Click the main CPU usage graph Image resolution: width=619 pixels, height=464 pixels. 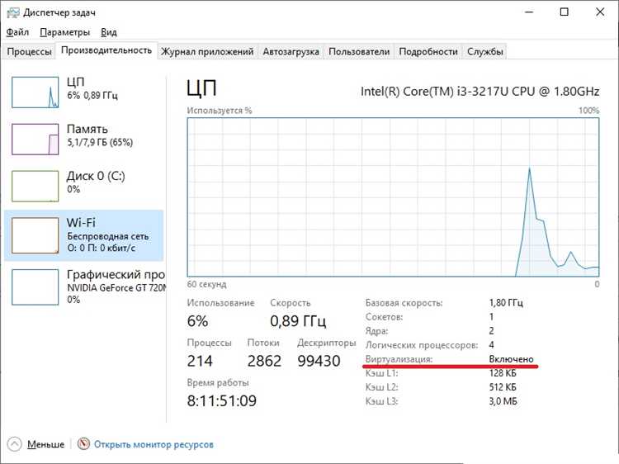[393, 197]
